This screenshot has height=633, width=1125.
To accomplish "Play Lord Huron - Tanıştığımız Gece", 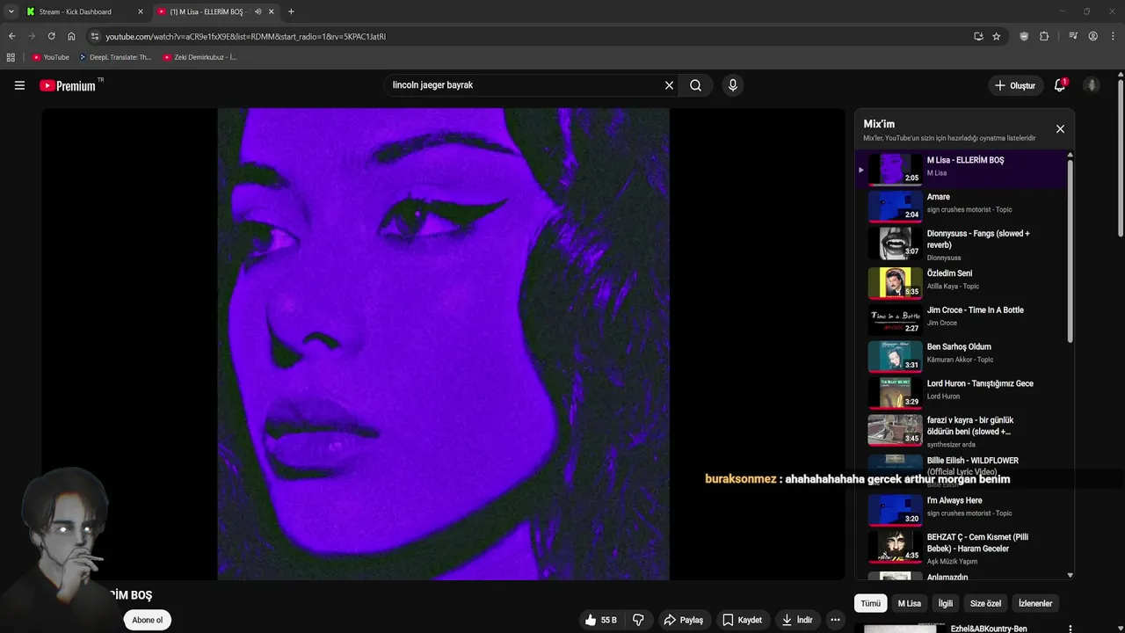I will [963, 392].
